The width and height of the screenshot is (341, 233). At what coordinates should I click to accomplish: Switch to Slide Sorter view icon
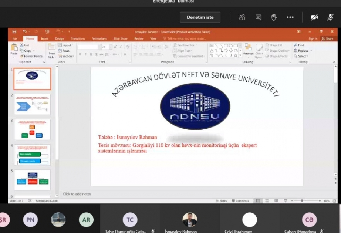[x=267, y=201]
